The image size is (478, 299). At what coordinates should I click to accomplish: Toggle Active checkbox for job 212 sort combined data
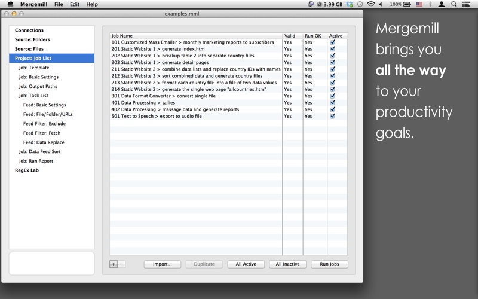pyautogui.click(x=332, y=76)
